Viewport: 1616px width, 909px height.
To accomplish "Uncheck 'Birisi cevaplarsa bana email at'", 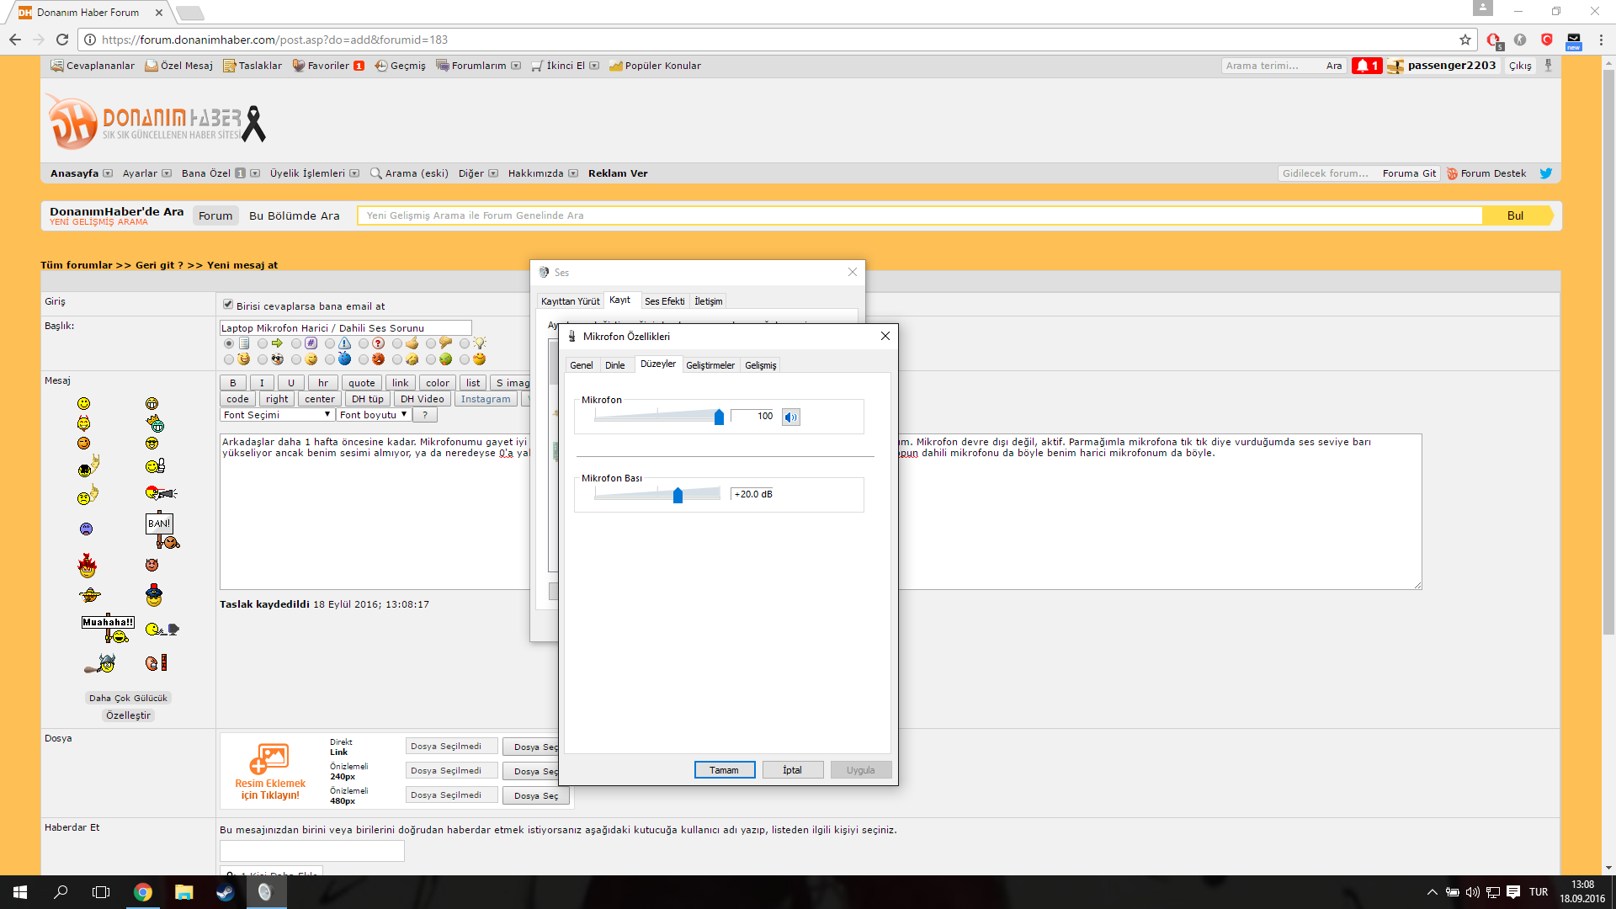I will (x=228, y=305).
